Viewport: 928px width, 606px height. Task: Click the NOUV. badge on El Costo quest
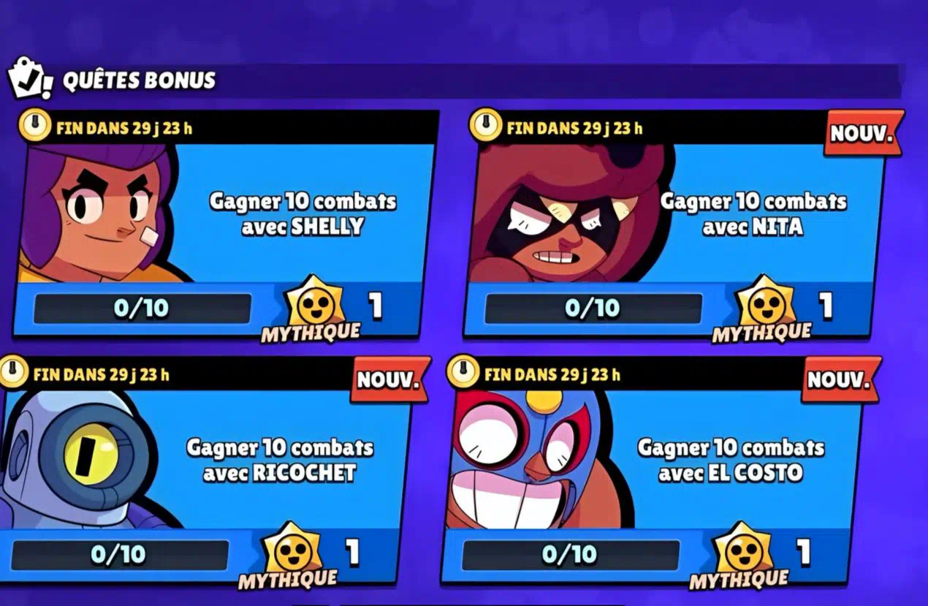click(x=840, y=379)
